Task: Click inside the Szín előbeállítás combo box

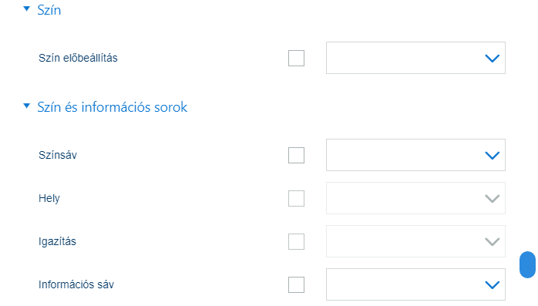Action: click(415, 58)
